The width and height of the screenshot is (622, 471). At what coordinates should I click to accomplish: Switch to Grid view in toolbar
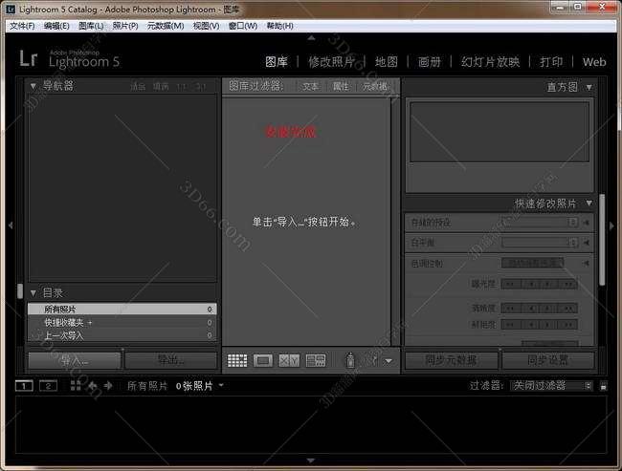click(x=237, y=360)
